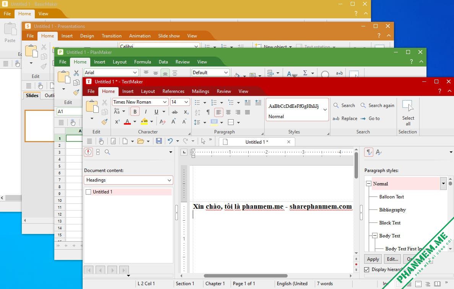Apply italic formatting in TextMaker
Viewport: 454px width, 289px height.
[146, 112]
